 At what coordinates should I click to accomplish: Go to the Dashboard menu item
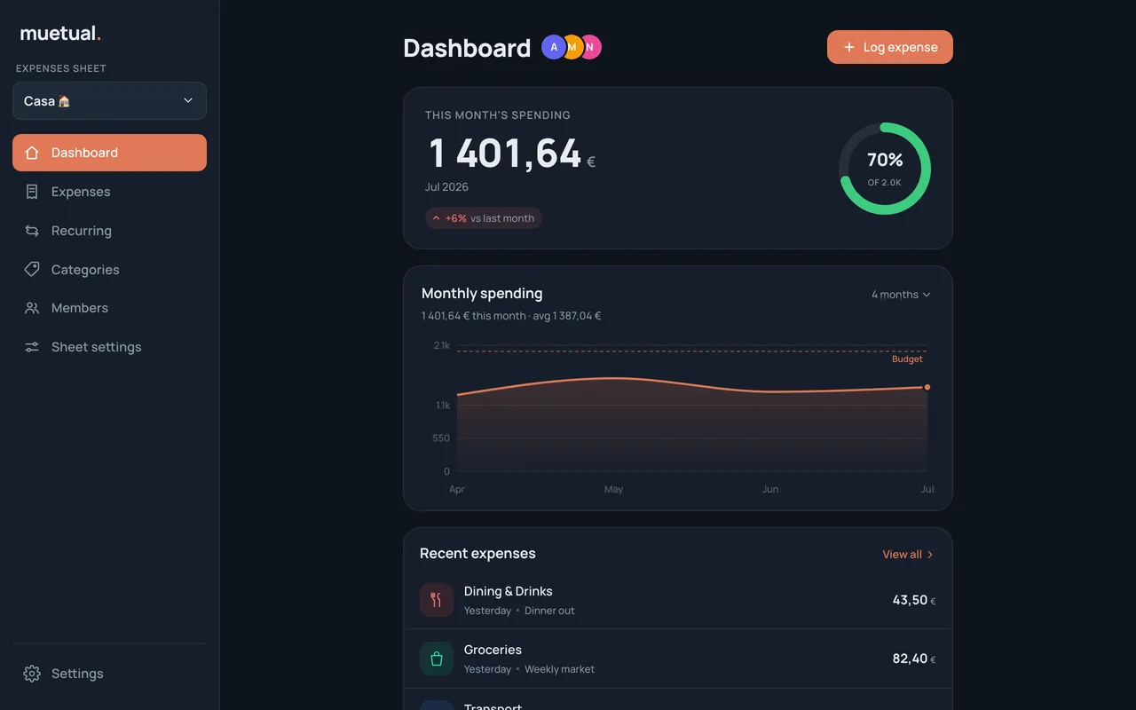coord(109,153)
